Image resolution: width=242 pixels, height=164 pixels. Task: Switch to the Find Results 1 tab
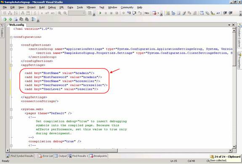[78, 156]
